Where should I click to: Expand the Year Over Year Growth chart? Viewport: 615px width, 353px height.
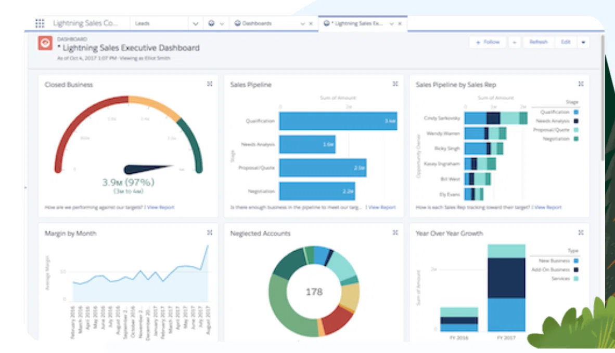point(581,233)
